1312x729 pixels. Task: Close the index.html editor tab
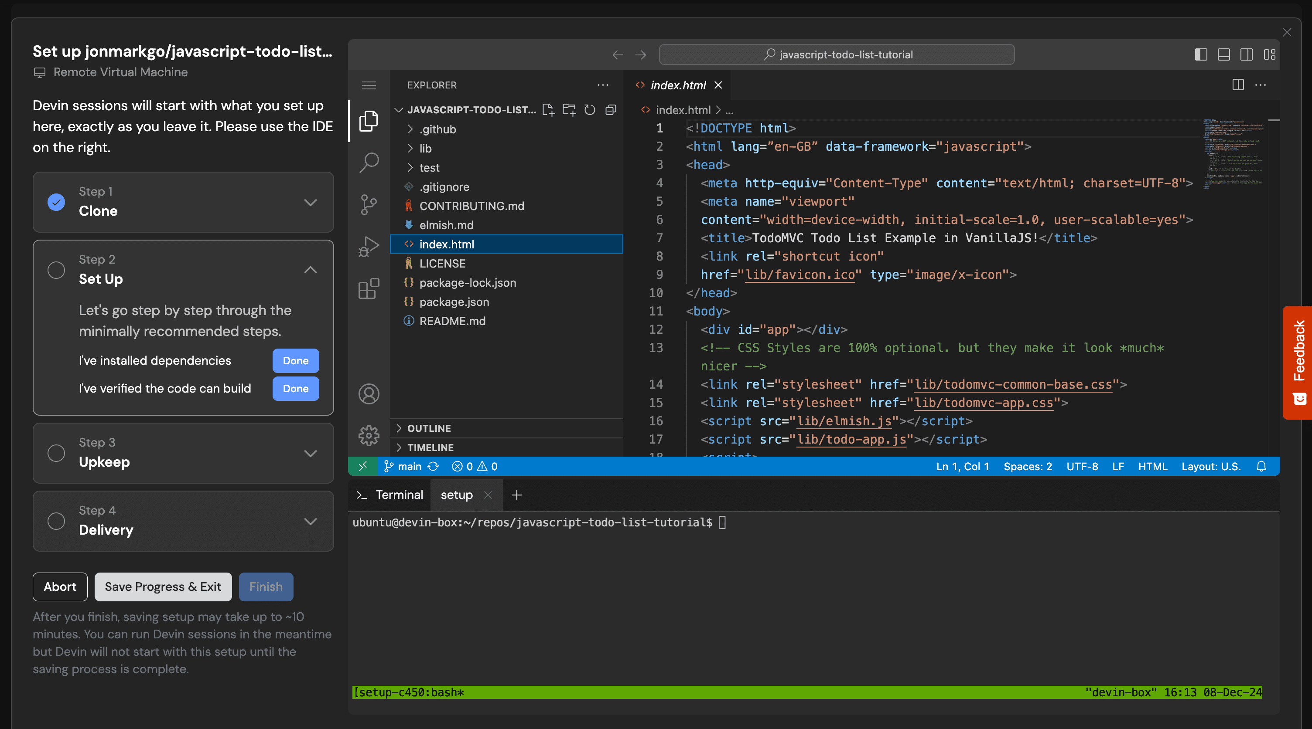(718, 85)
